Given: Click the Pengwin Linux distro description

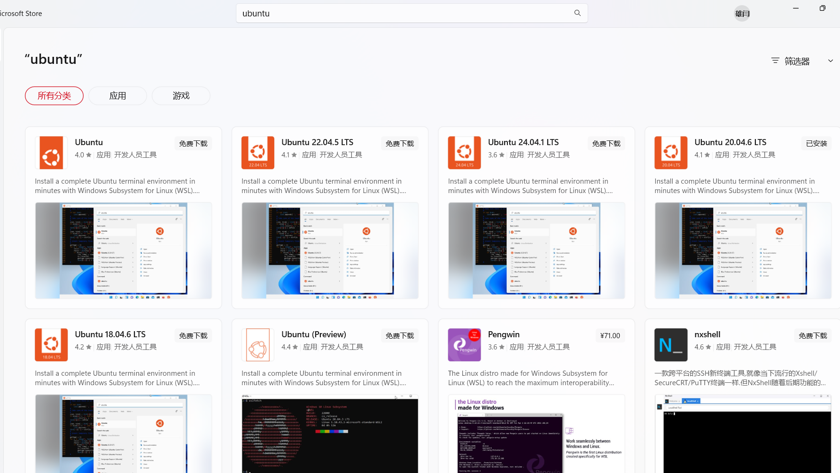Looking at the screenshot, I should pyautogui.click(x=531, y=378).
